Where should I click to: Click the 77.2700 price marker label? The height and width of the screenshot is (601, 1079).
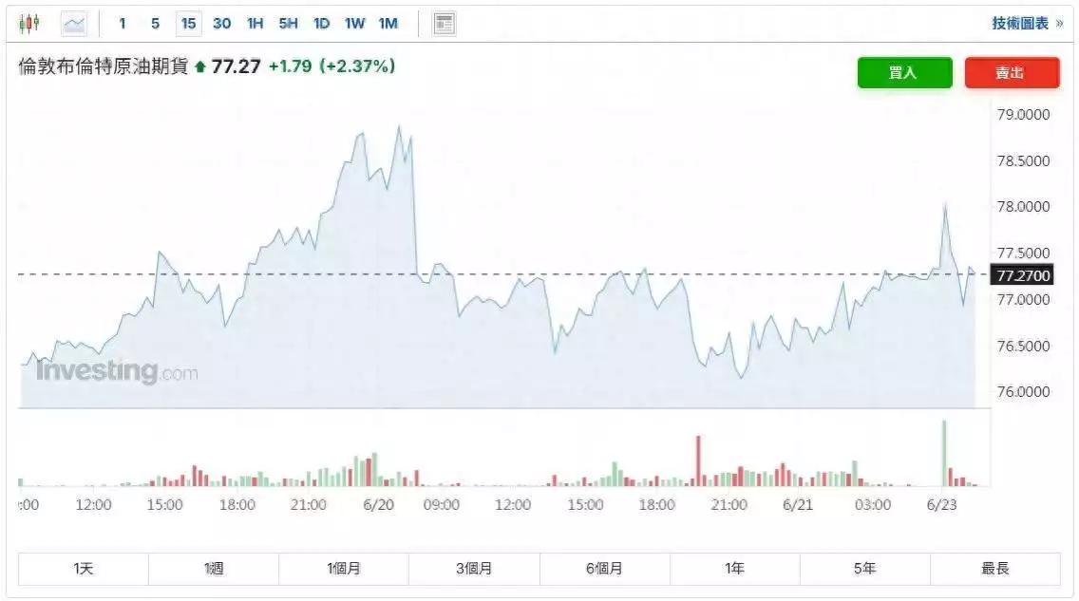(1022, 275)
